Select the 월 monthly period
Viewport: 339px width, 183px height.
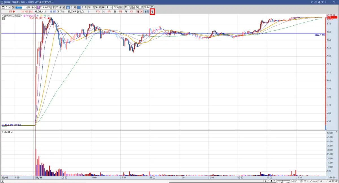click(x=60, y=7)
